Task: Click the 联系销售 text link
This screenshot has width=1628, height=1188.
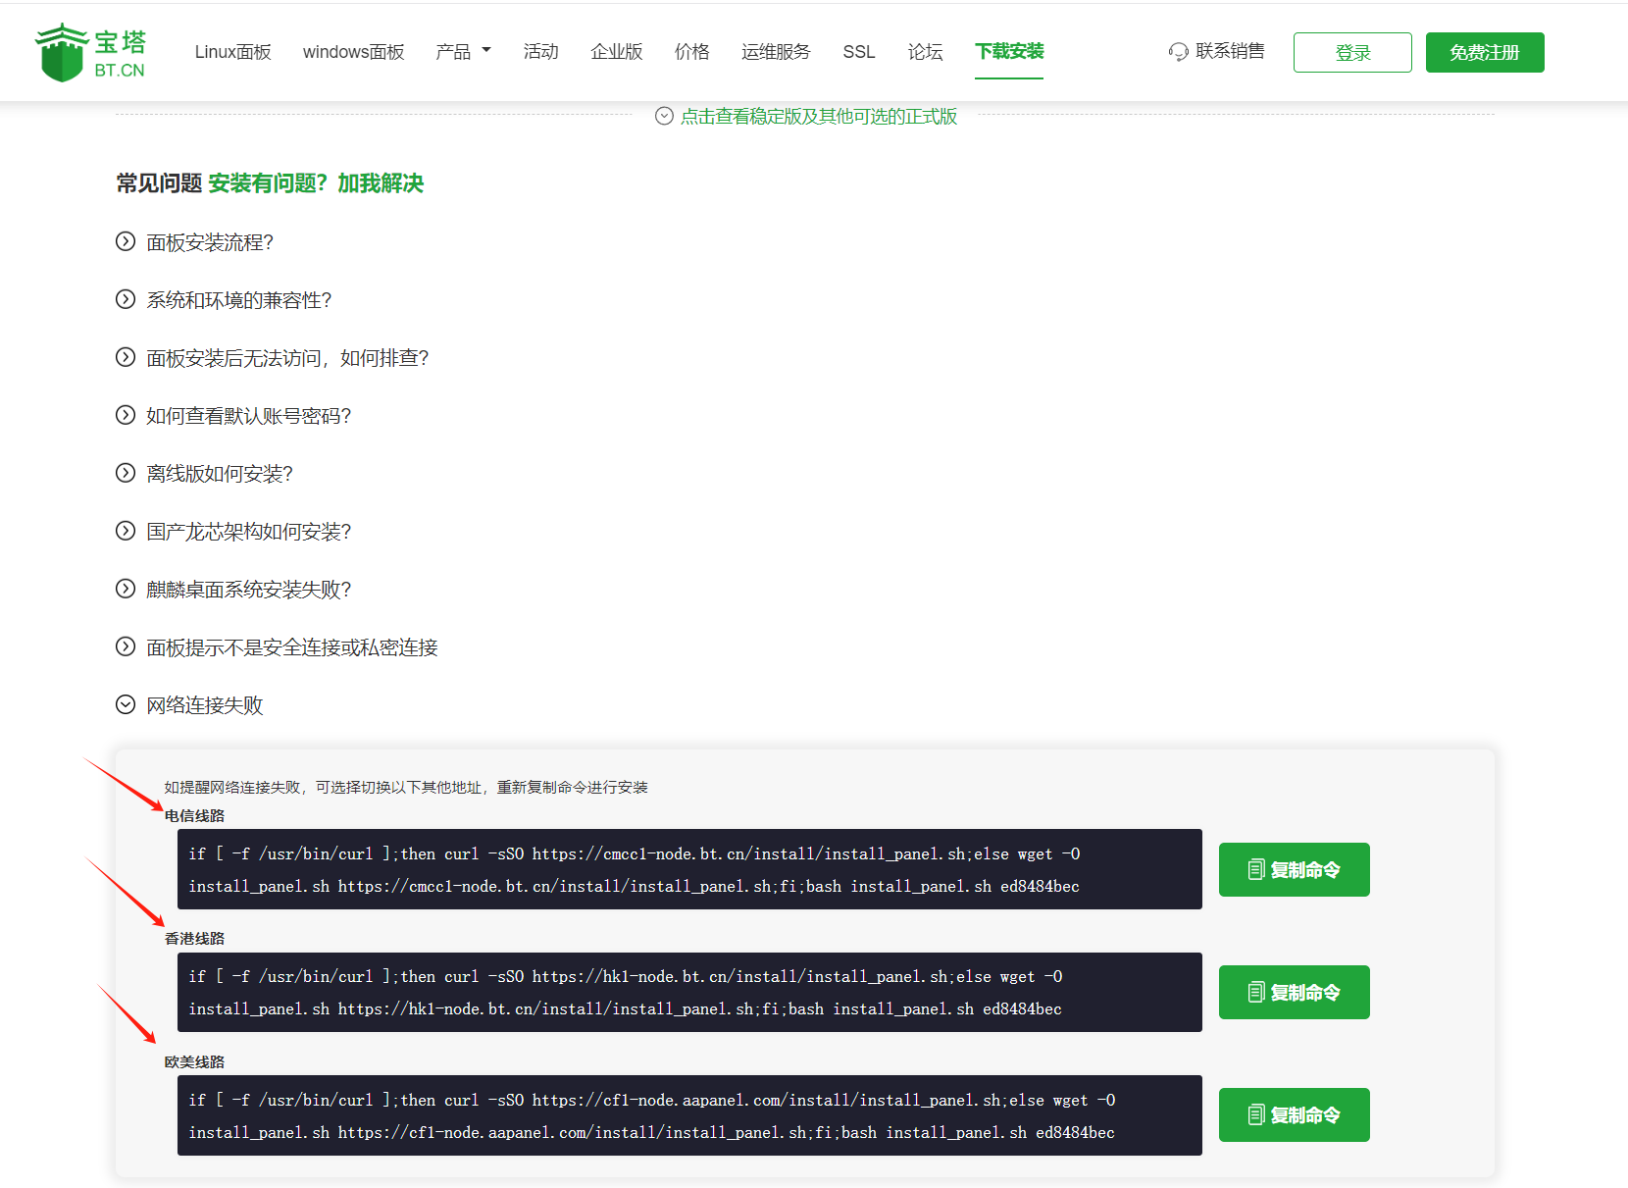Action: point(1230,51)
